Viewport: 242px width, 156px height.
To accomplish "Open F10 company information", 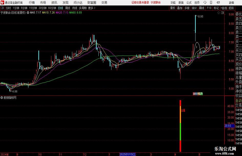I will click(x=209, y=8).
